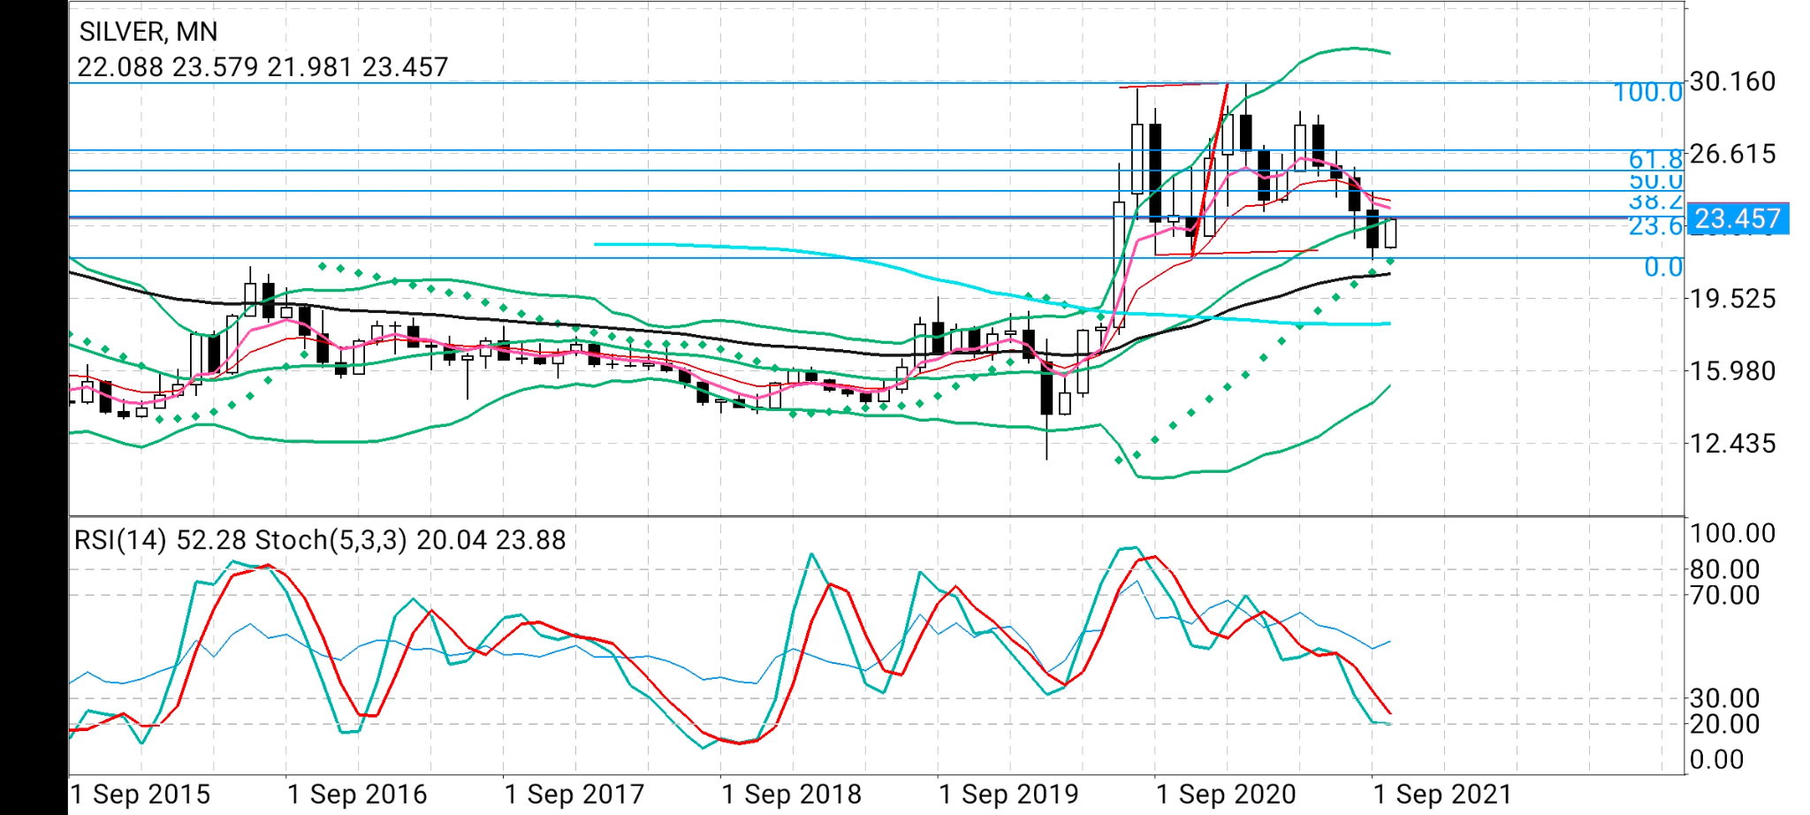Click the 1 Sep 2020 date label
The height and width of the screenshot is (815, 1810).
pos(1227,795)
